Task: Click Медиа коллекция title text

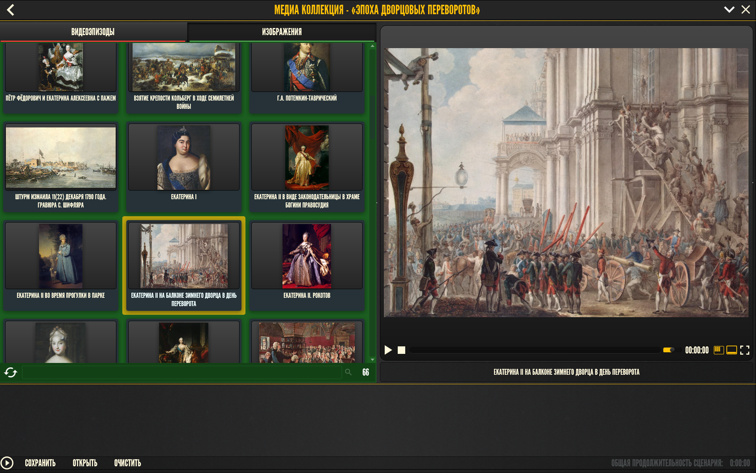Action: [x=377, y=10]
